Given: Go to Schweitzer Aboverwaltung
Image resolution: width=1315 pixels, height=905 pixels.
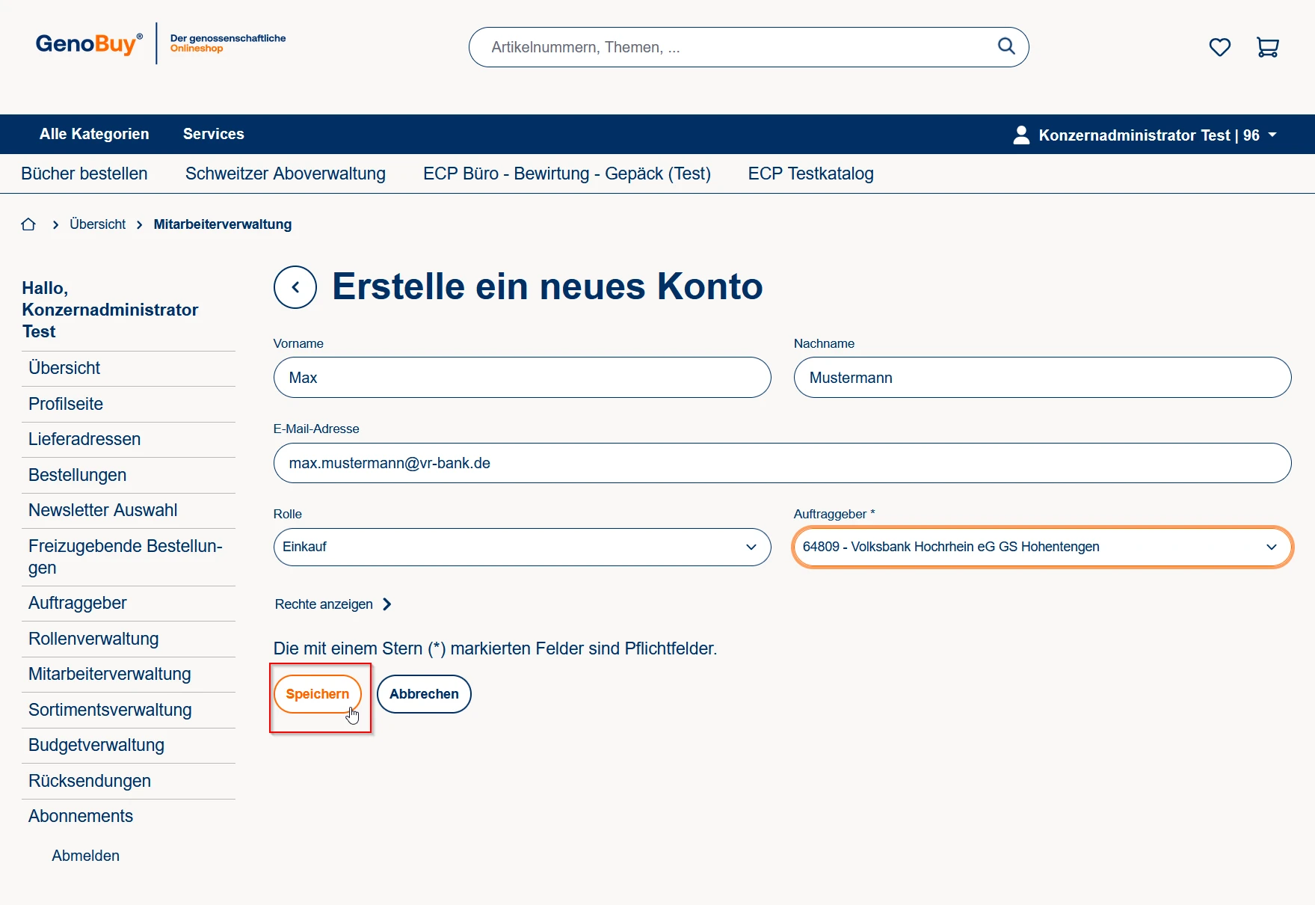Looking at the screenshot, I should [285, 174].
